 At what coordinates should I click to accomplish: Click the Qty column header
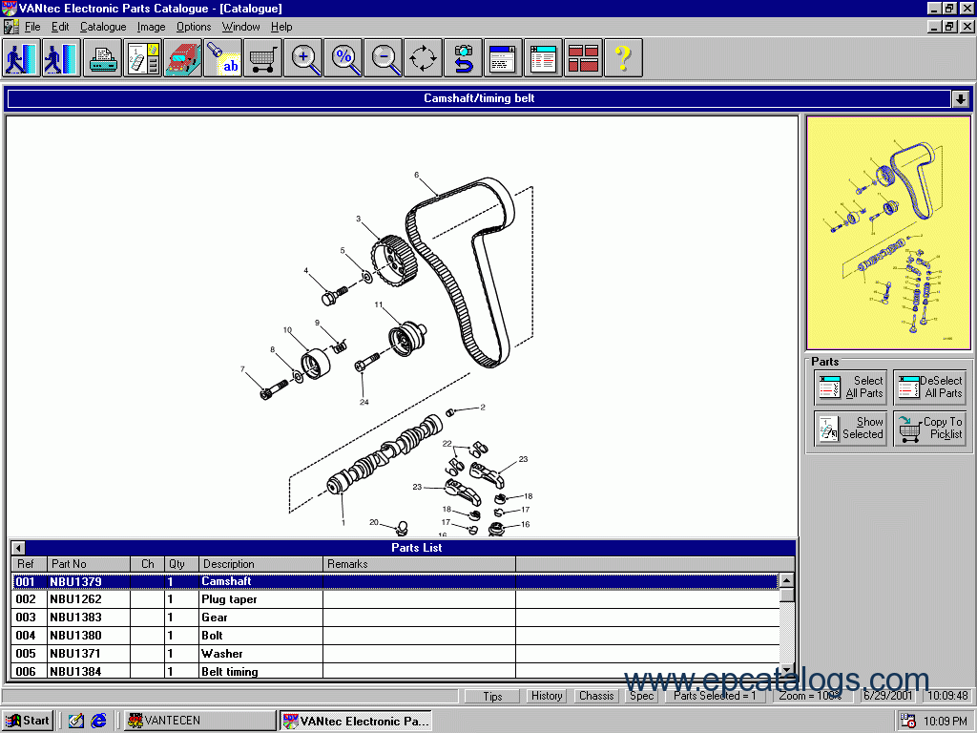[x=181, y=564]
